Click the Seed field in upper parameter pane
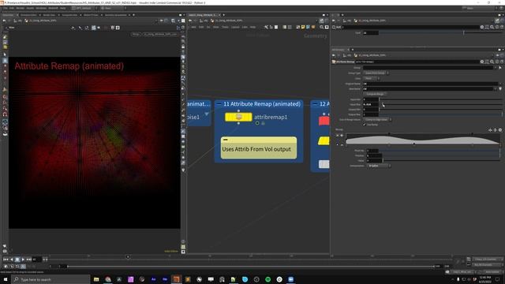This screenshot has width=505, height=284. pyautogui.click(x=371, y=33)
